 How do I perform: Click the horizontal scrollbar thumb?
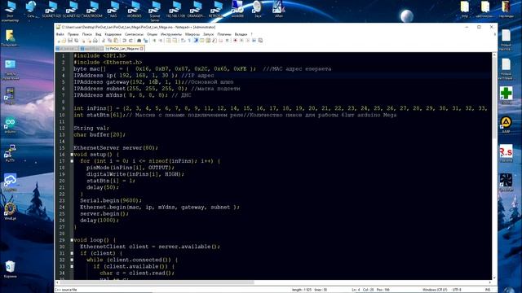point(157,282)
